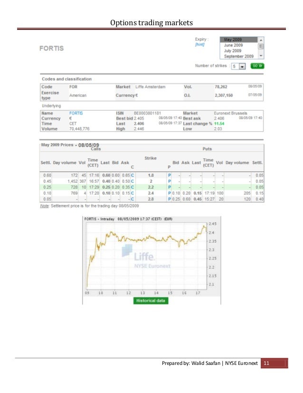Click the ISIN value BE0003801181
Image resolution: width=303 pixels, height=393 pixels.
point(147,113)
